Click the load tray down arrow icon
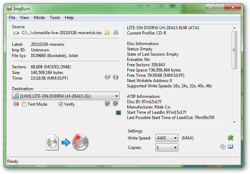The width and height of the screenshot is (250, 174). [115, 104]
